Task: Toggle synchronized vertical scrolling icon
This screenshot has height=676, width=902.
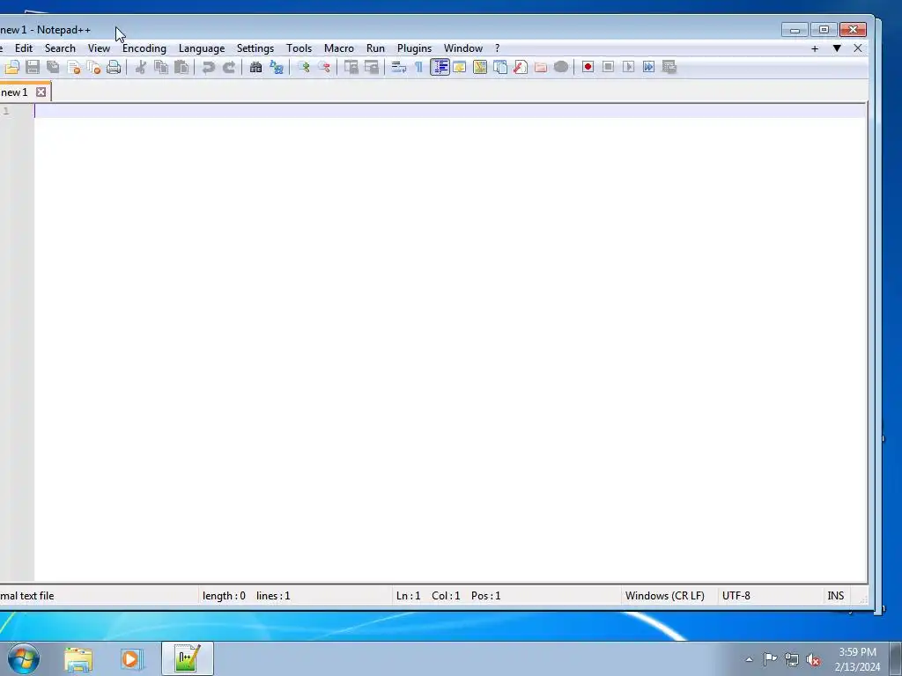Action: [351, 67]
